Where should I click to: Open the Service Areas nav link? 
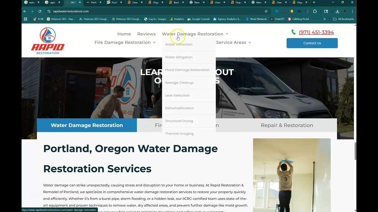231,42
